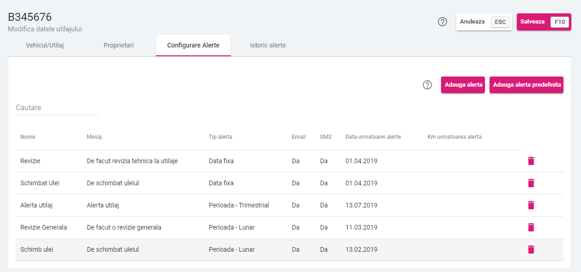Sort by the Mesaj column header
581x272 pixels.
coord(94,137)
